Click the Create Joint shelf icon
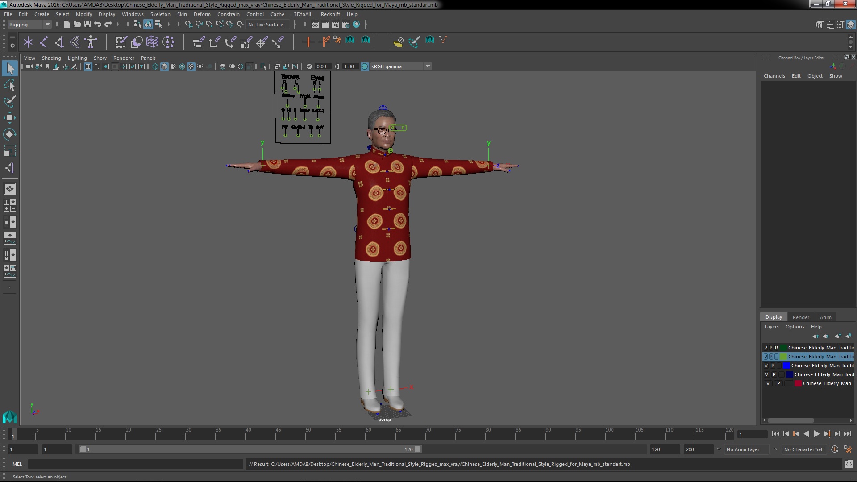857x482 pixels. 44,42
